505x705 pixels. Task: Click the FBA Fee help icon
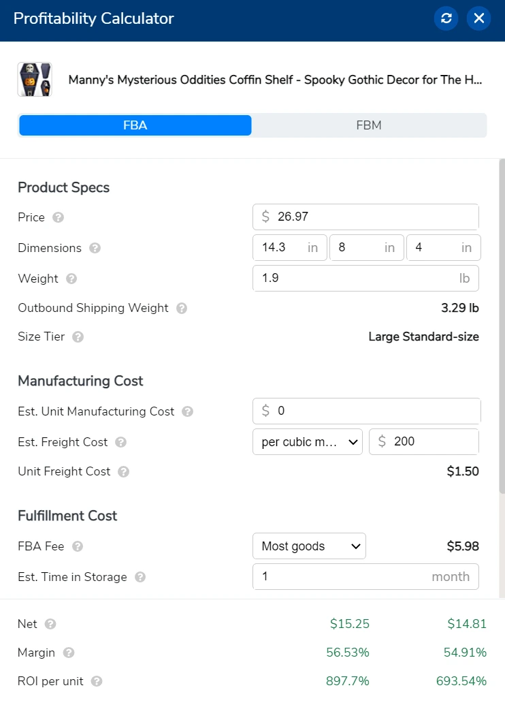tap(78, 546)
